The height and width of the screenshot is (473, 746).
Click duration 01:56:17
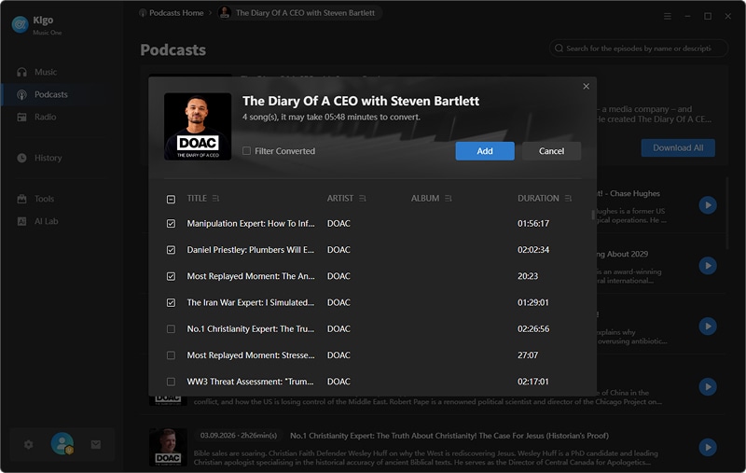[533, 223]
